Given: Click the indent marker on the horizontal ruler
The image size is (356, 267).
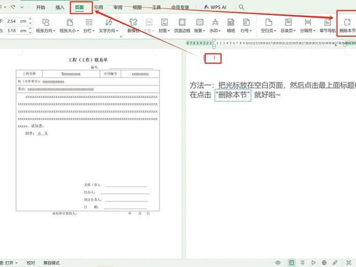Looking at the screenshot, I should [x=214, y=43].
